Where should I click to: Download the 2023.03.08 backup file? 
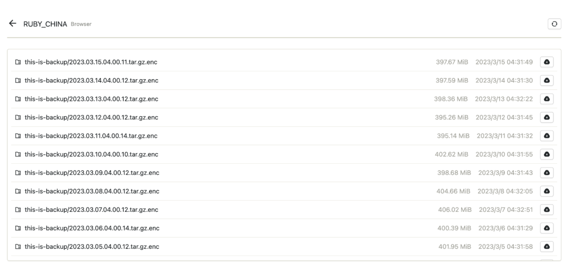pos(547,191)
